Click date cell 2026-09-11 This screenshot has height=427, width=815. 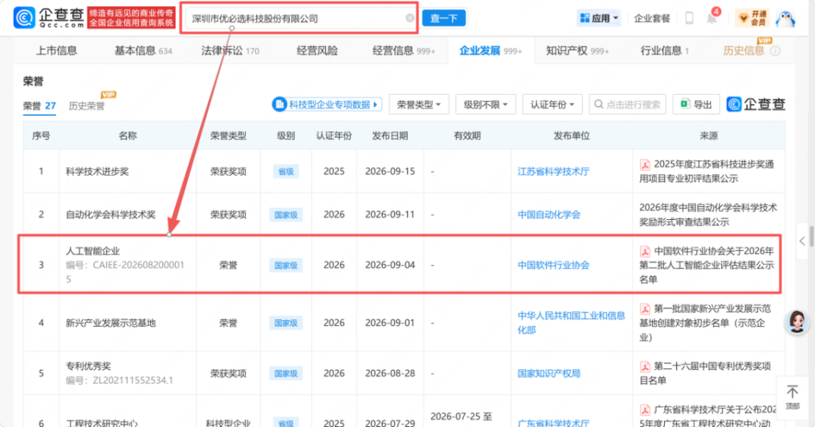coord(390,215)
